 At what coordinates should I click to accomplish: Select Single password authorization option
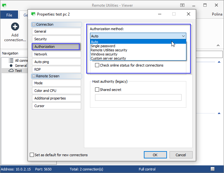tap(103, 46)
